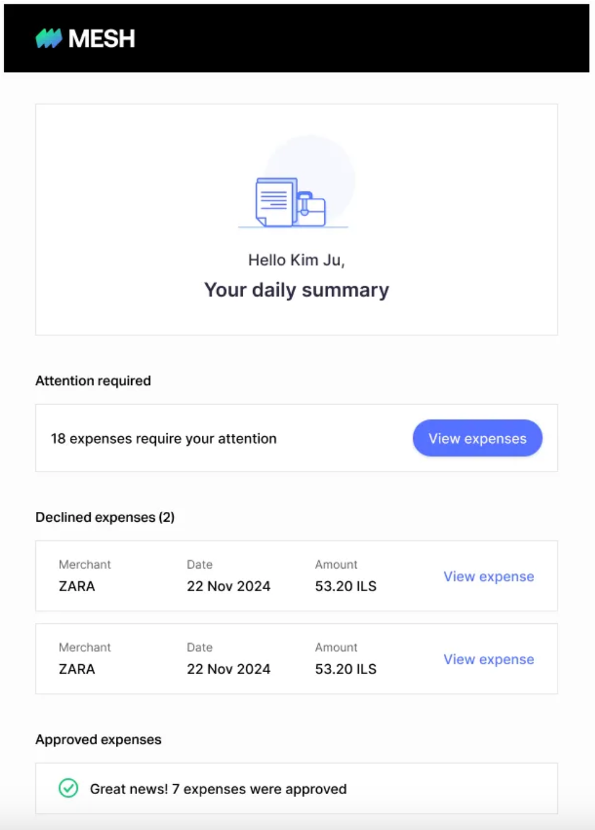Image resolution: width=595 pixels, height=830 pixels.
Task: Click the MESH wordmark in the header
Action: pos(102,39)
